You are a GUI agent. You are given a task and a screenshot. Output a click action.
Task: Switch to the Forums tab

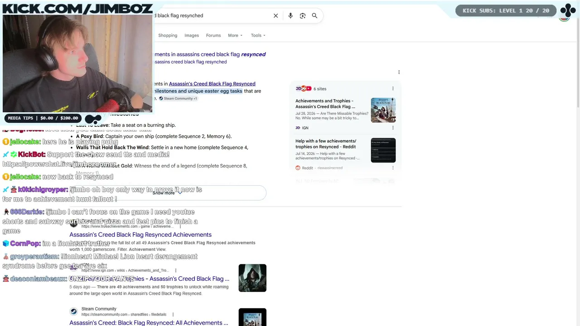tap(213, 35)
